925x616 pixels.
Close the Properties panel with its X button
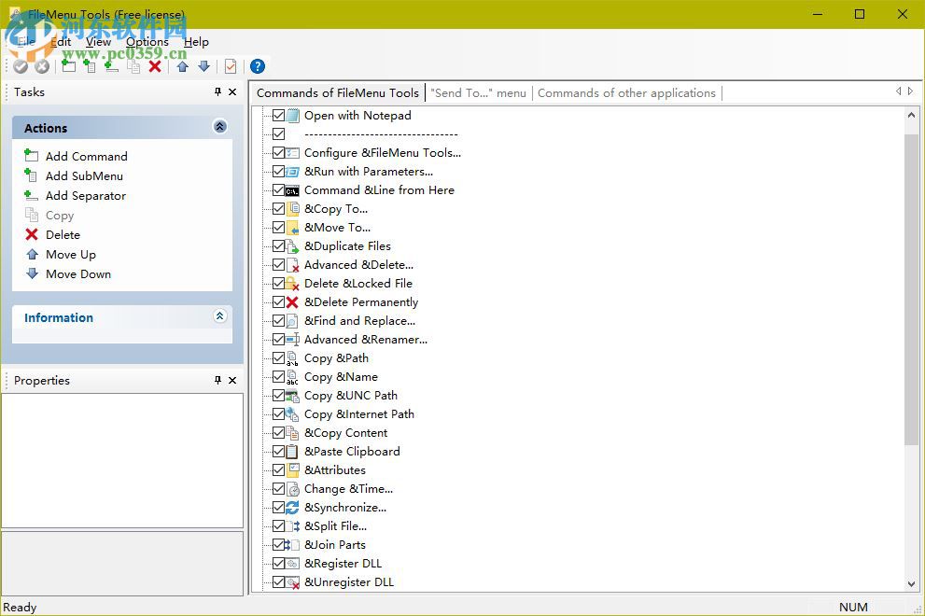232,380
